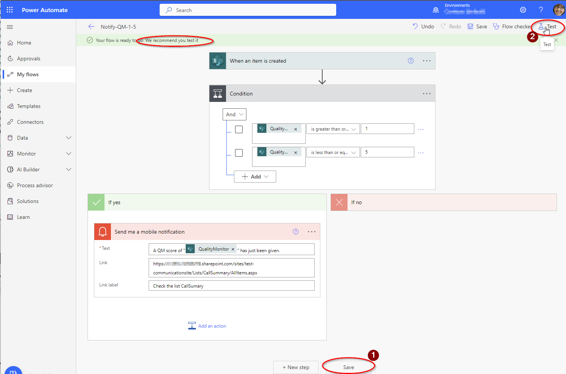Expand the AI Builder section chevron
The height and width of the screenshot is (374, 566).
pos(69,169)
